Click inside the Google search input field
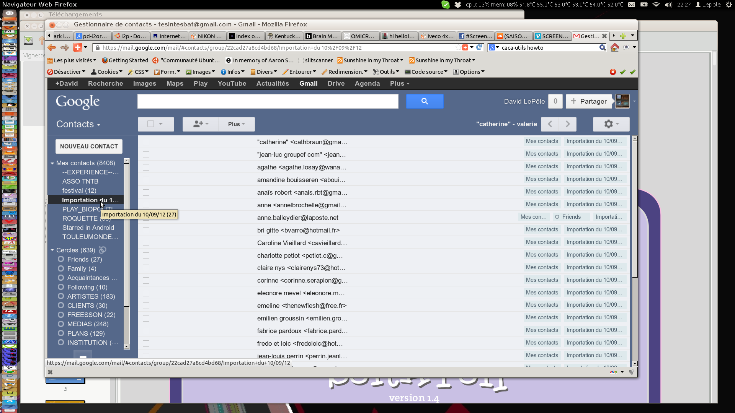 click(x=268, y=101)
